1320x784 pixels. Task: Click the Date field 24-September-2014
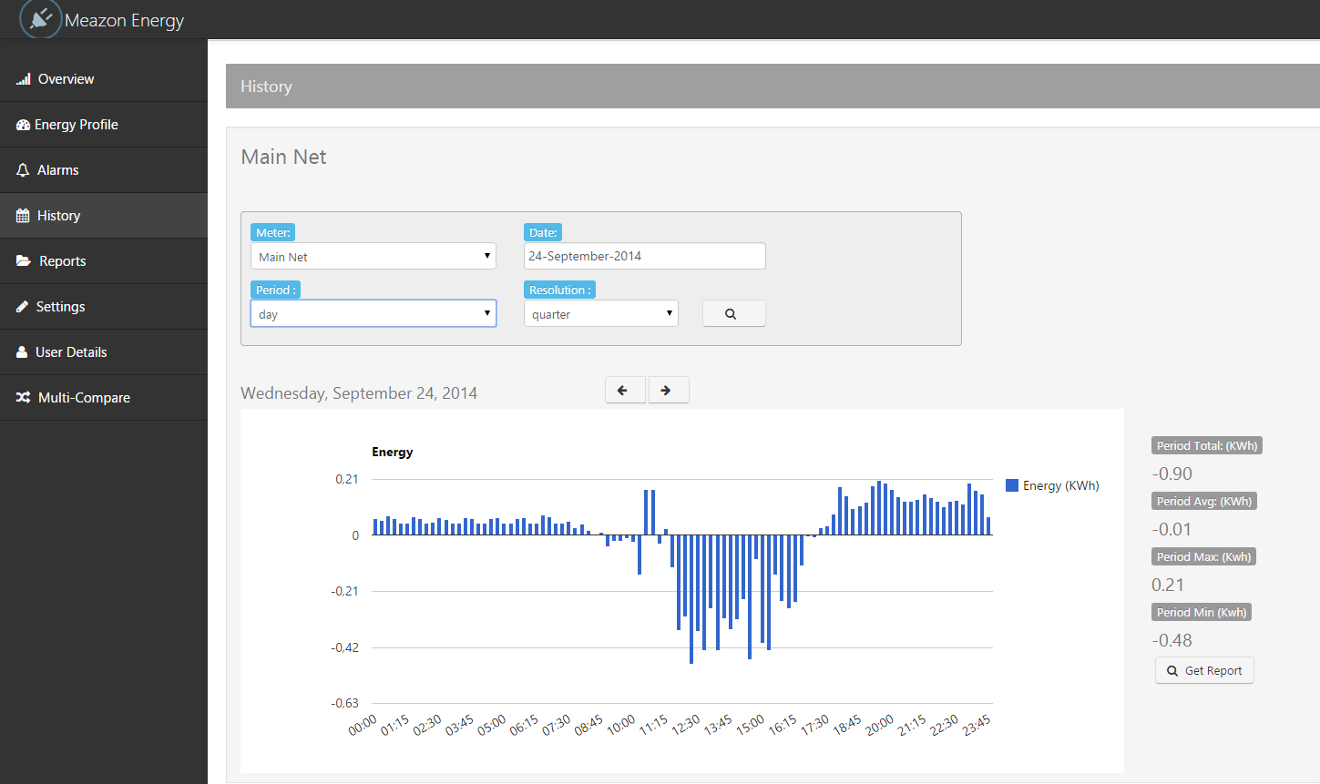tap(645, 256)
